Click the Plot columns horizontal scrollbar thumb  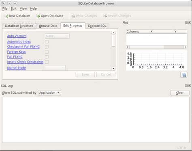[147, 47]
